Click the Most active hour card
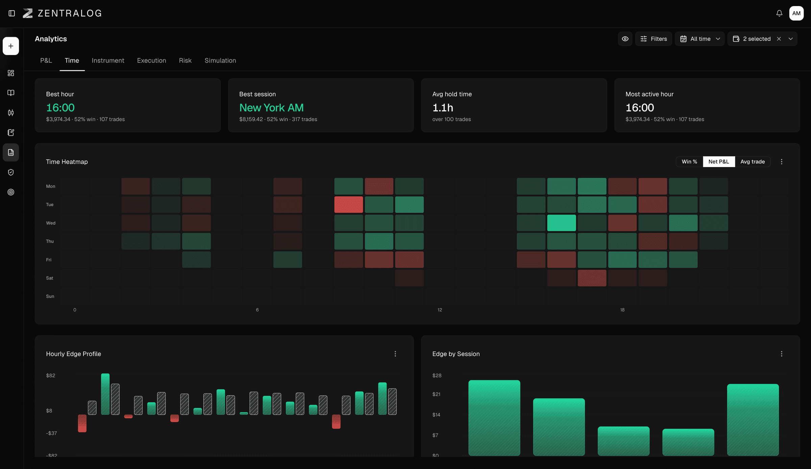The width and height of the screenshot is (811, 469). coord(707,105)
